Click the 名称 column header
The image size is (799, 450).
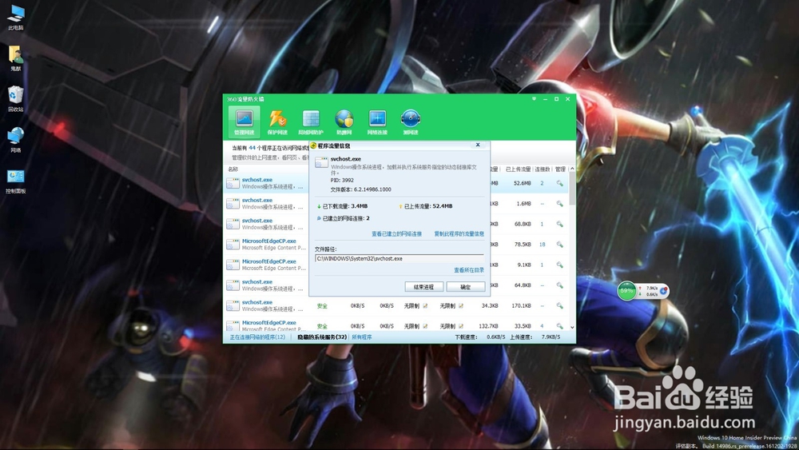233,169
